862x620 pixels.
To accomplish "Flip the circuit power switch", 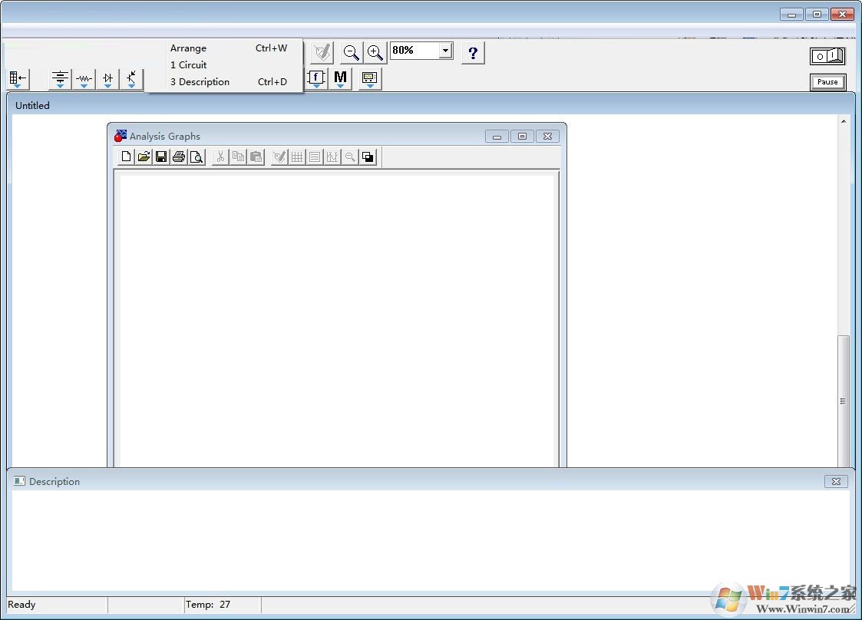I will (x=827, y=55).
